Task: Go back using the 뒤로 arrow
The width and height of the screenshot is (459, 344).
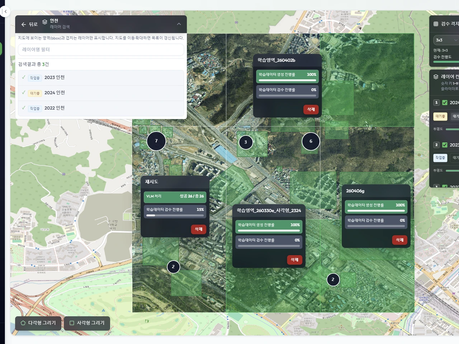Action: coord(29,24)
